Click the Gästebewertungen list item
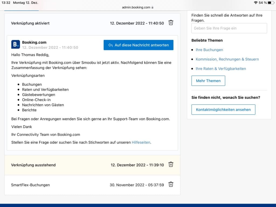 click(x=39, y=95)
